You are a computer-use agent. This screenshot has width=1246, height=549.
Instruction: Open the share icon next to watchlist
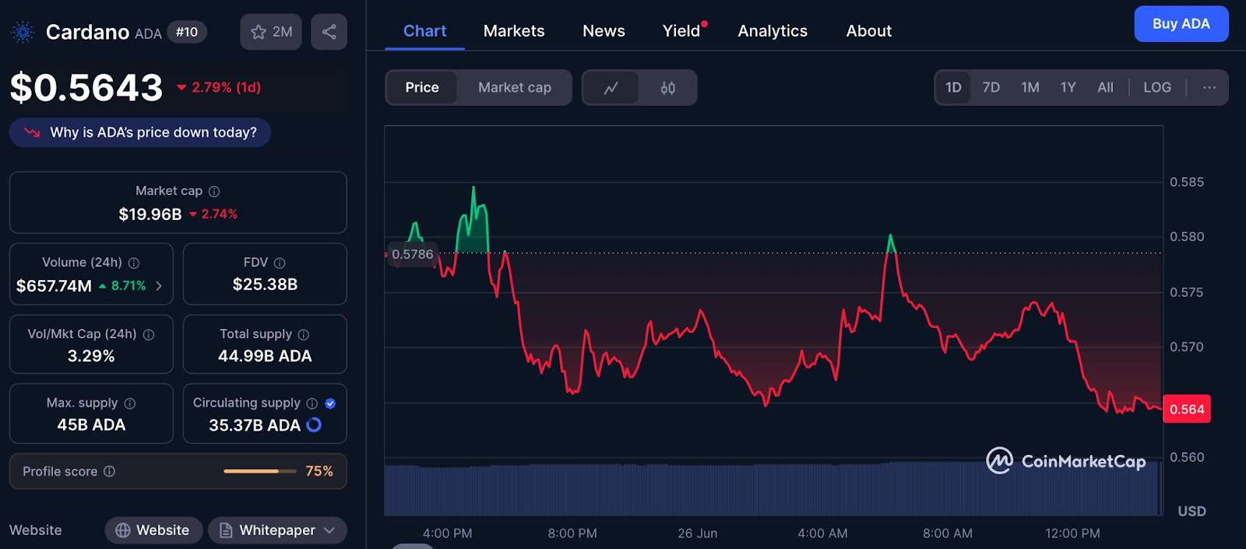[329, 32]
